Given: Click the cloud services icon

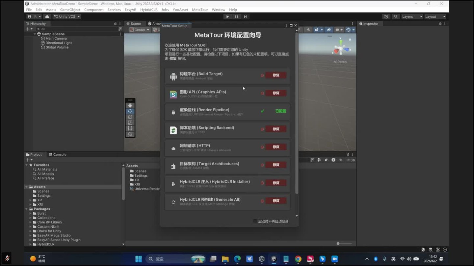Looking at the screenshot, I should [x=47, y=16].
